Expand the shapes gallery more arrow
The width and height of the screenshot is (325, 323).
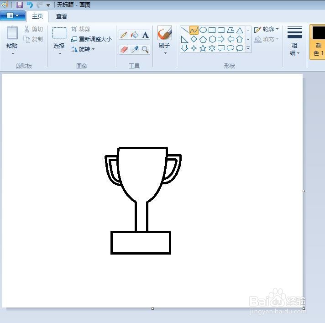(x=248, y=48)
